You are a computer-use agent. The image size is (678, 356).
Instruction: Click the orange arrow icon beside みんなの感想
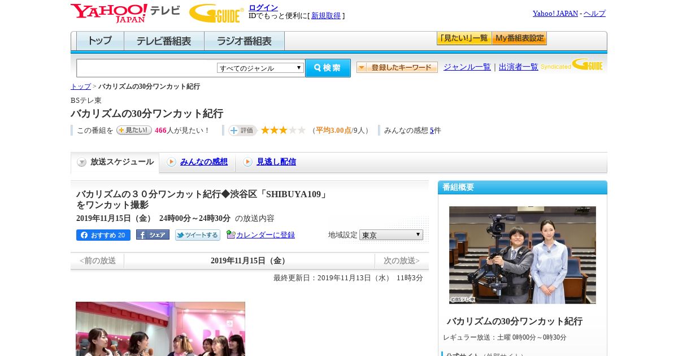click(x=171, y=162)
